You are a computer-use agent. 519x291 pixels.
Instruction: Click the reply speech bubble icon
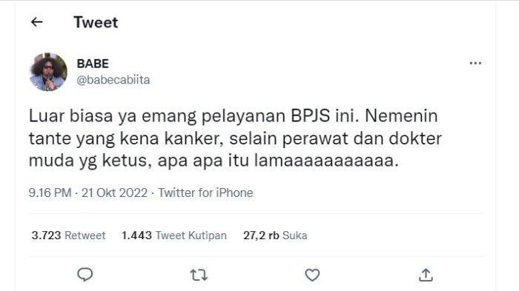[x=85, y=275]
